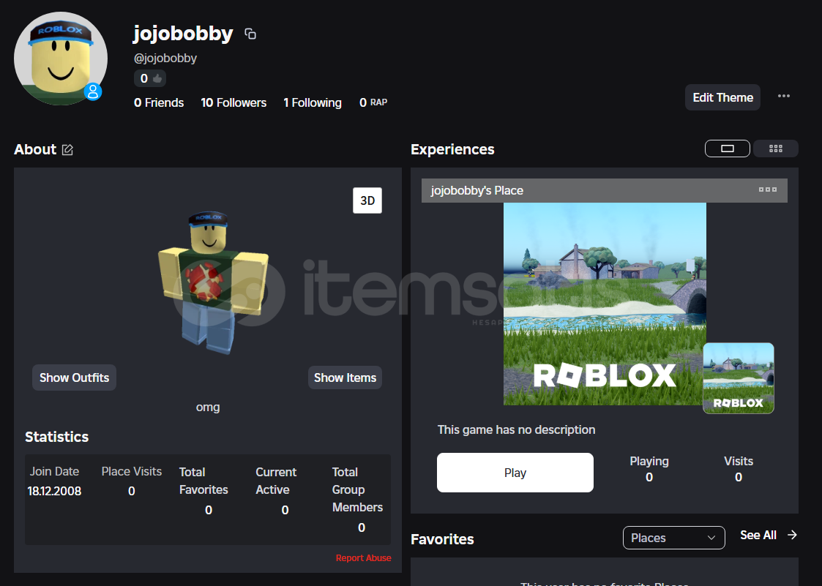Image resolution: width=822 pixels, height=586 pixels.
Task: Toggle the 3D avatar view
Action: [x=367, y=200]
